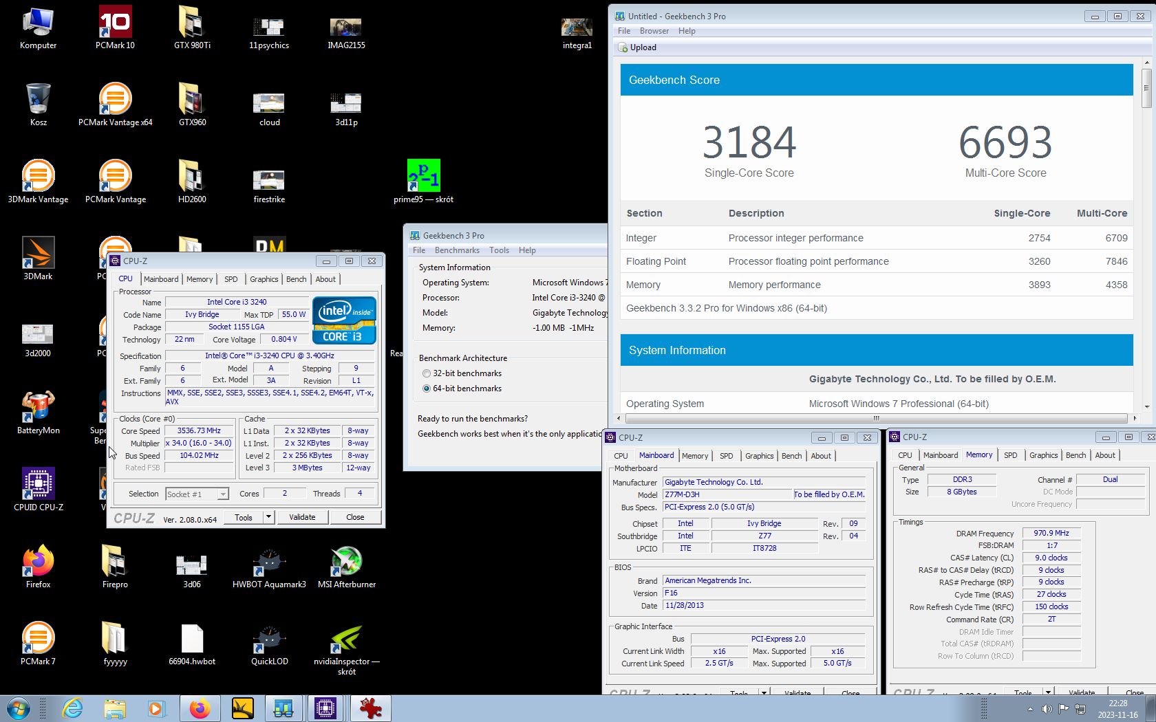Open Help menu in Geekbench 3 Pro
Screen dimensions: 1156x722
pos(527,250)
